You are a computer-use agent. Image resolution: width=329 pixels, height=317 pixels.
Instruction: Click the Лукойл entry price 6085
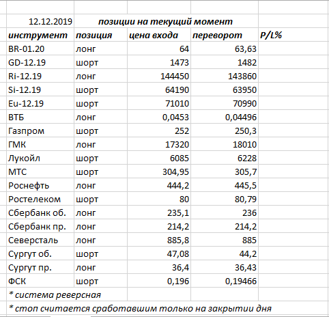159,158
